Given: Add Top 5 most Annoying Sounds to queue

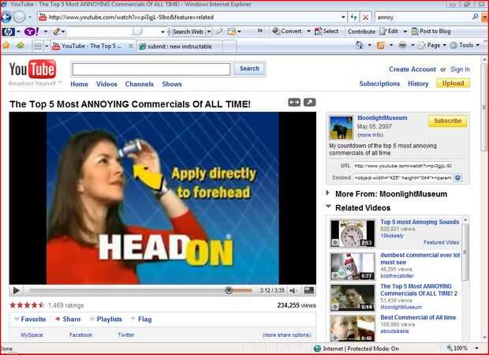Looking at the screenshot, I should pyautogui.click(x=335, y=243).
